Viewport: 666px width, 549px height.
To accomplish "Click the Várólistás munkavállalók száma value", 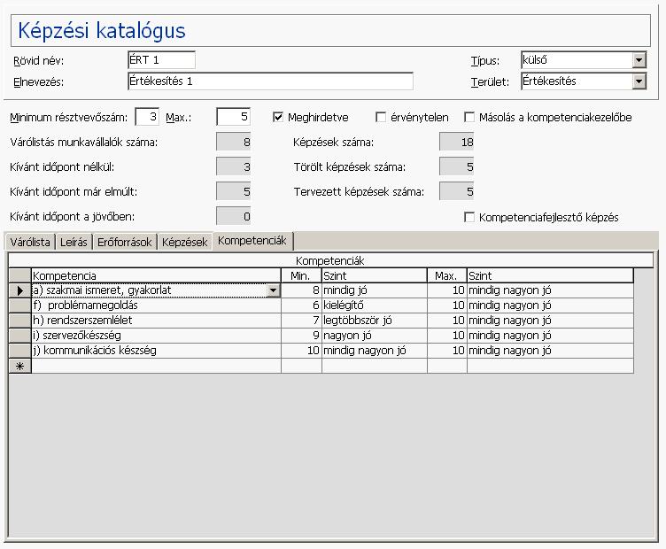I will pyautogui.click(x=233, y=142).
